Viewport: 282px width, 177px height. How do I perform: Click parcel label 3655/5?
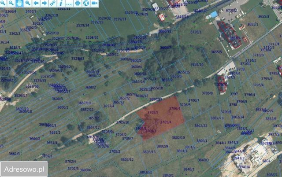point(216,52)
